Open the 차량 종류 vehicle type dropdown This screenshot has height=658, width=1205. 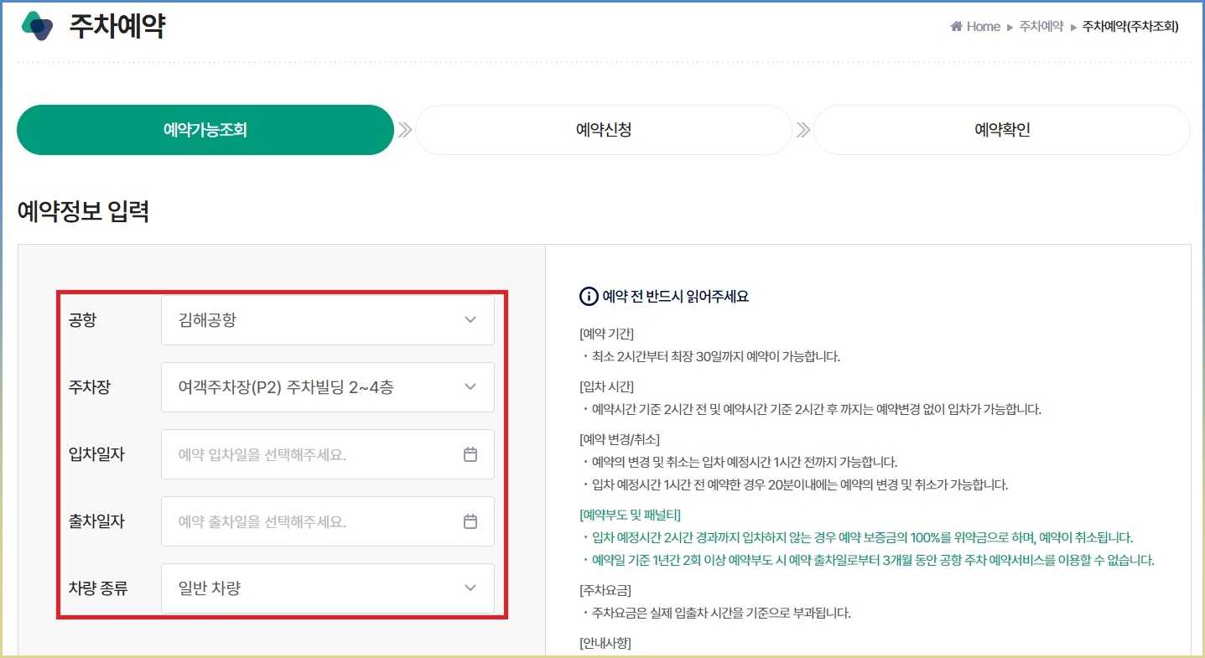327,588
